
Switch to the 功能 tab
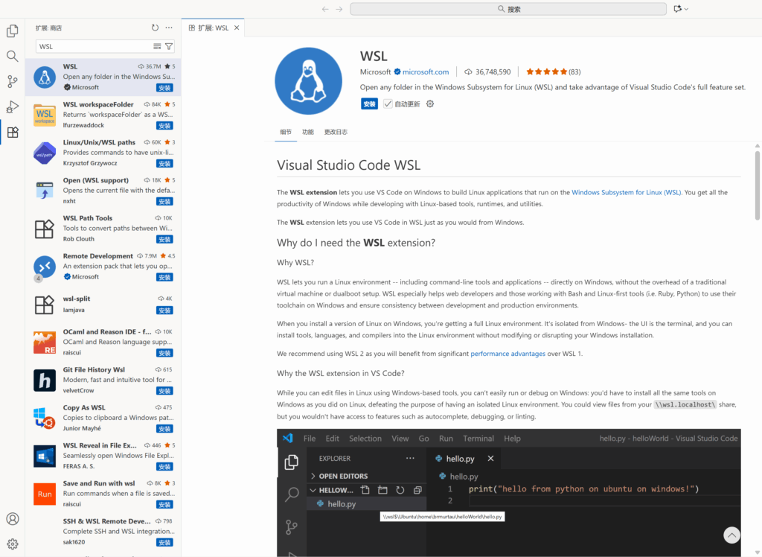(307, 132)
